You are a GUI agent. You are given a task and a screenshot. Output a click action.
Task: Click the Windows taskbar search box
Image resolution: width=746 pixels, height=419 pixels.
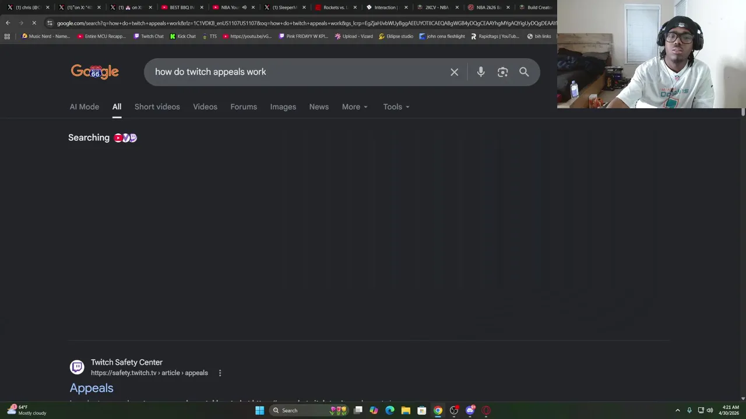coord(309,410)
